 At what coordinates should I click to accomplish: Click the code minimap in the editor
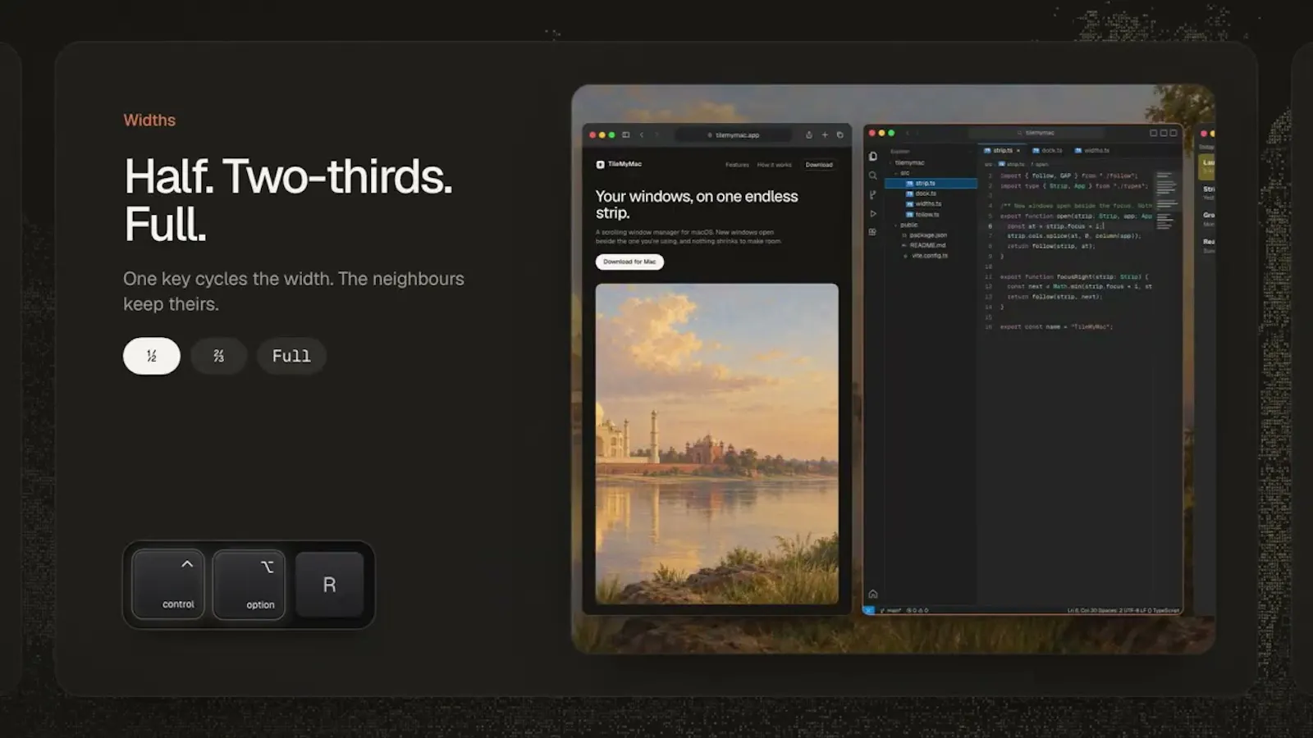point(1167,201)
